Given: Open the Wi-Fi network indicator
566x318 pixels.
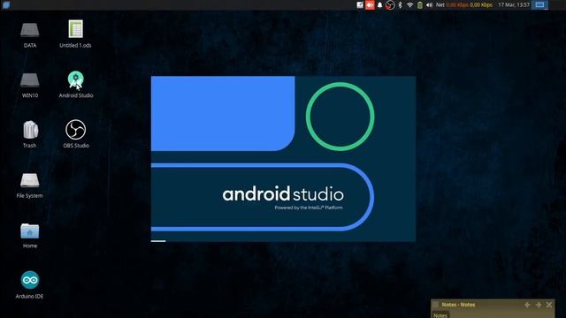Looking at the screenshot, I should (x=410, y=5).
